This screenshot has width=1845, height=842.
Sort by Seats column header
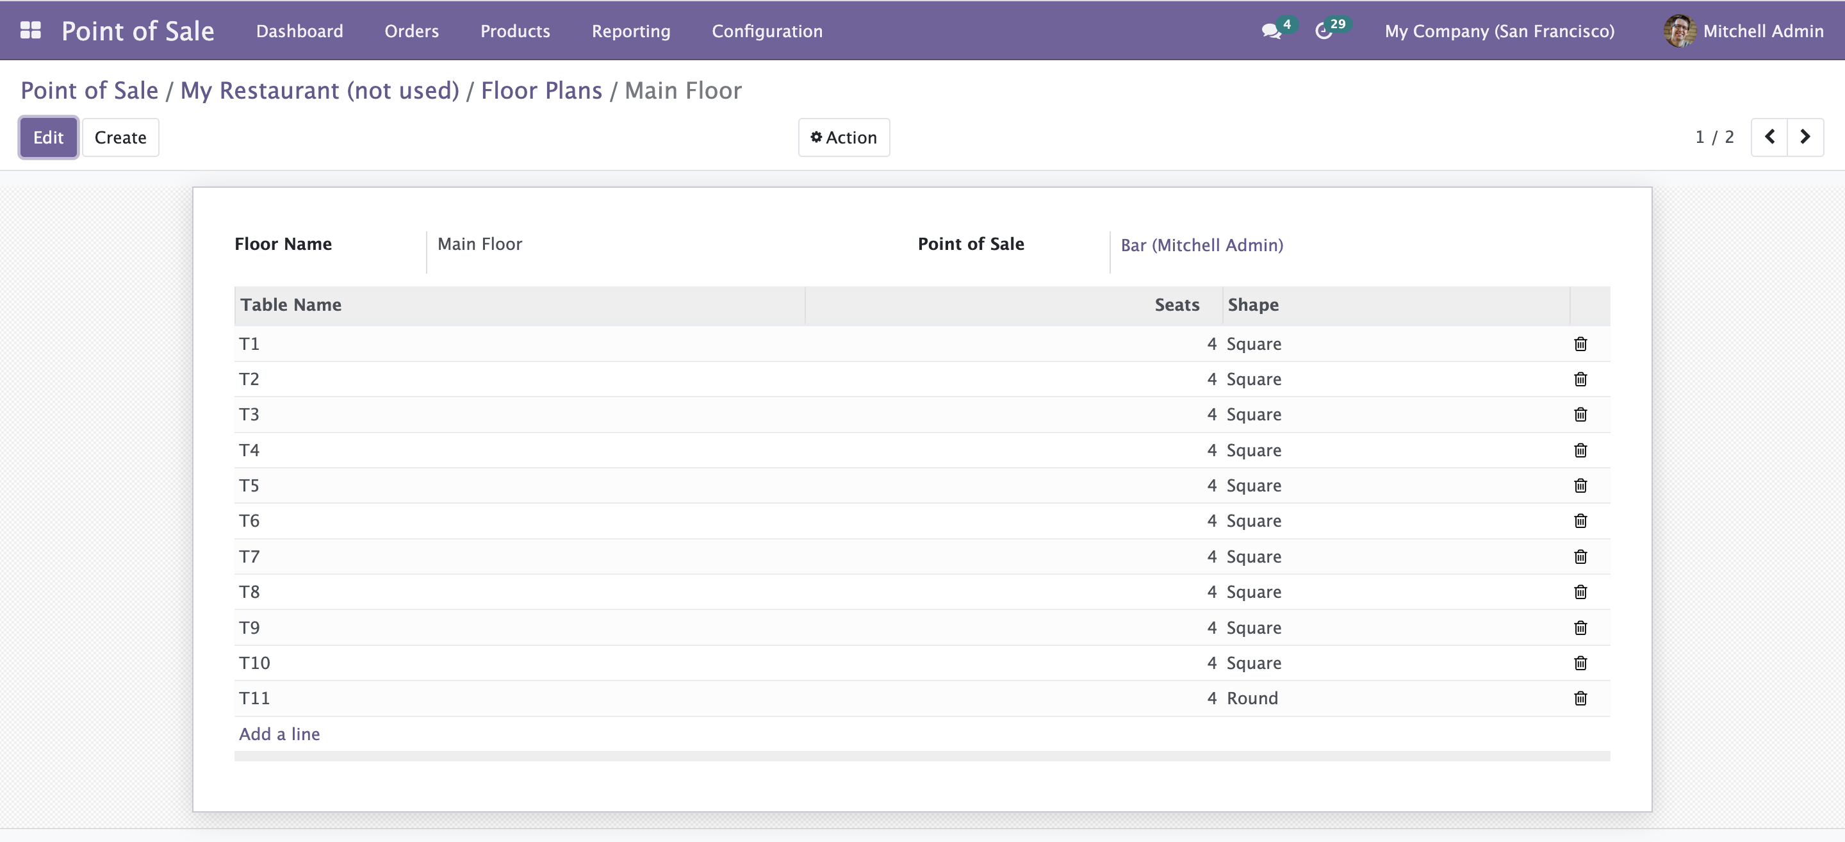click(x=1176, y=304)
